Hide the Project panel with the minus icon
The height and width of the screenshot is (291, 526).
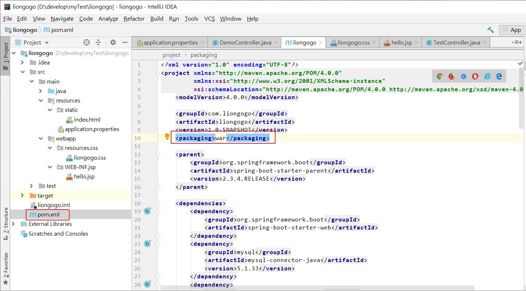pos(125,42)
